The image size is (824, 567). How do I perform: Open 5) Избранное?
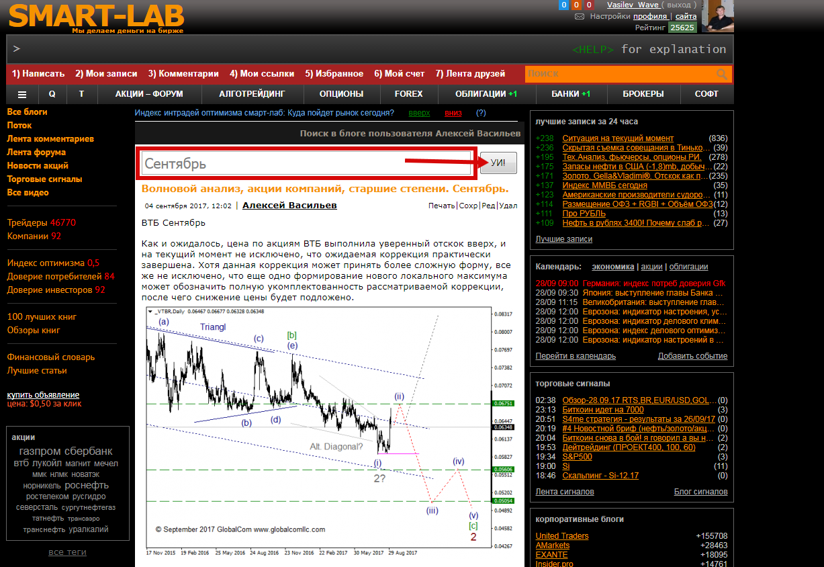(334, 74)
